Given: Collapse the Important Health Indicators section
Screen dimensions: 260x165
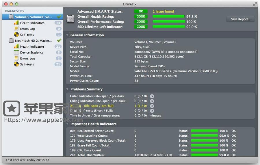Looking at the screenshot, I should pos(67,124).
